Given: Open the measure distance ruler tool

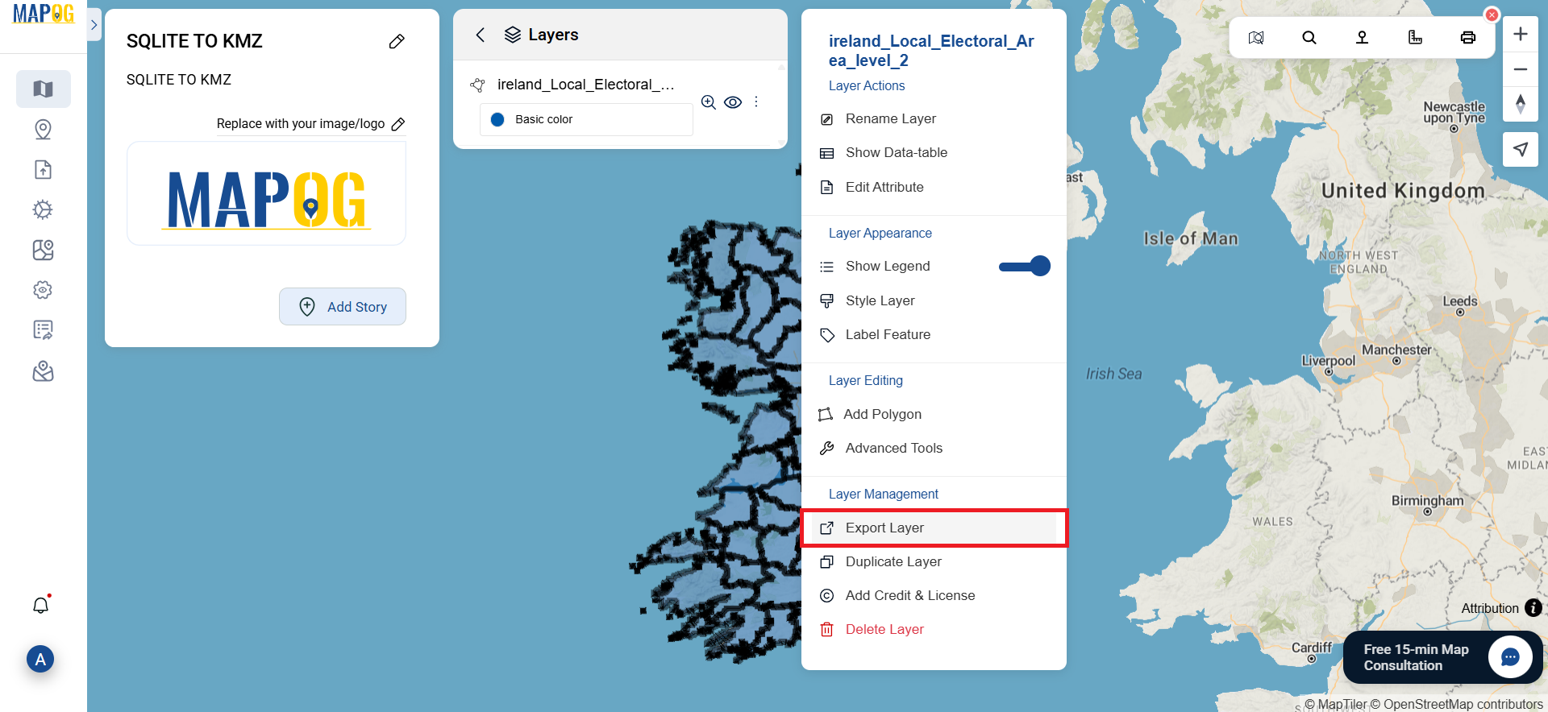Looking at the screenshot, I should click(x=1416, y=37).
